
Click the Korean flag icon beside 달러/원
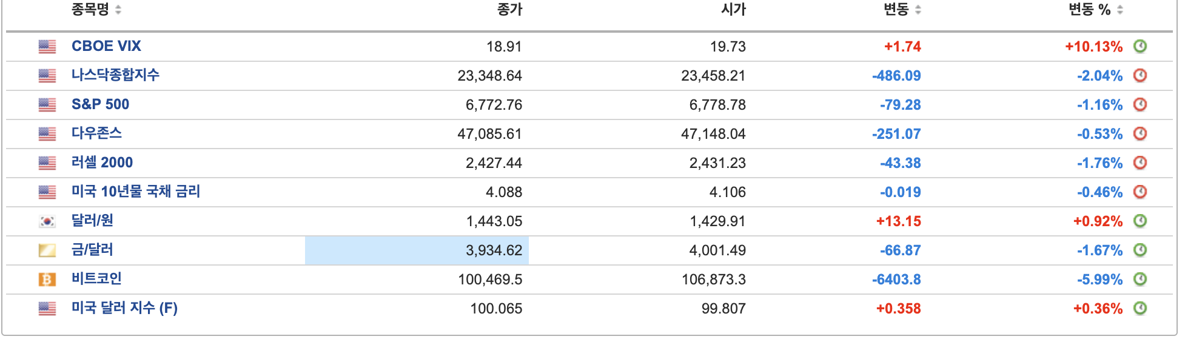coord(47,221)
